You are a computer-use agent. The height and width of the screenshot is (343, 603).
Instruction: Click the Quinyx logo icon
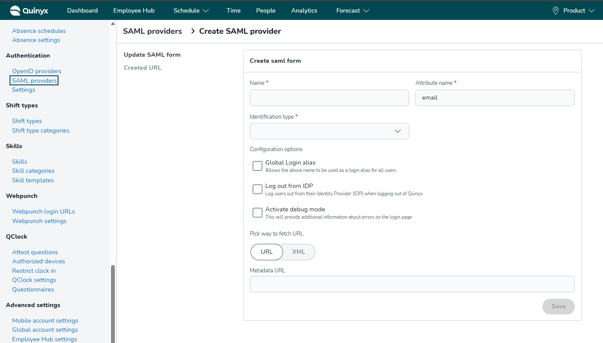point(15,10)
